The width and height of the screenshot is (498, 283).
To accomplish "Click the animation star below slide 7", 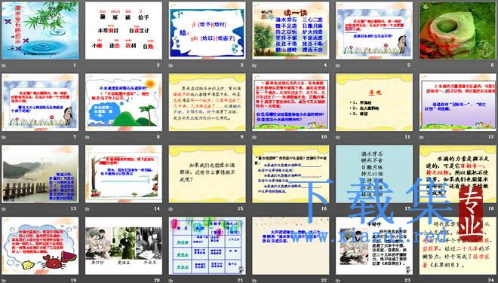I will pyautogui.click(x=4, y=137).
